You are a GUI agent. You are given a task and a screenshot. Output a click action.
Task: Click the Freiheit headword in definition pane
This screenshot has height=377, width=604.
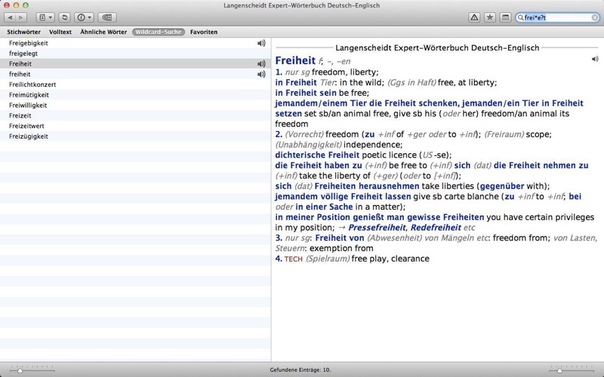tap(295, 60)
